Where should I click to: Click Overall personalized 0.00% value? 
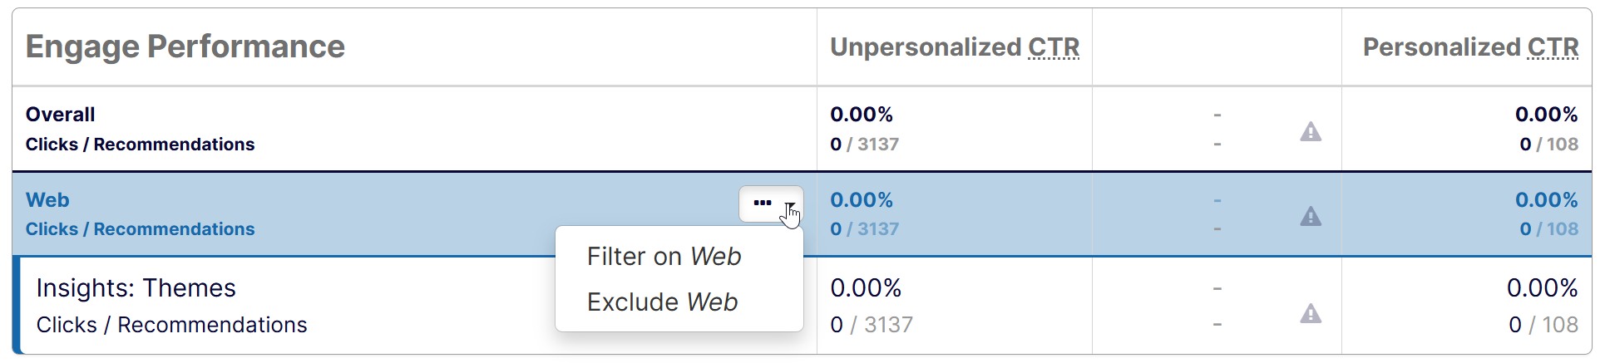1546,115
